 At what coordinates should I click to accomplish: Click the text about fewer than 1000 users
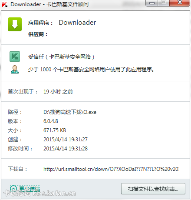click(91, 70)
